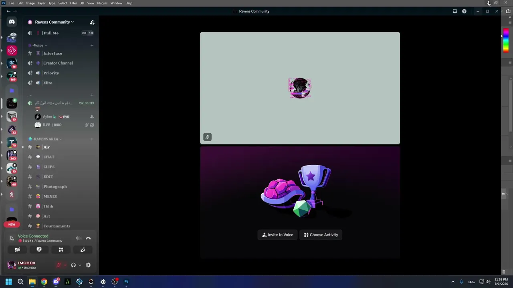Open server icon with 169 badge

tap(12, 76)
